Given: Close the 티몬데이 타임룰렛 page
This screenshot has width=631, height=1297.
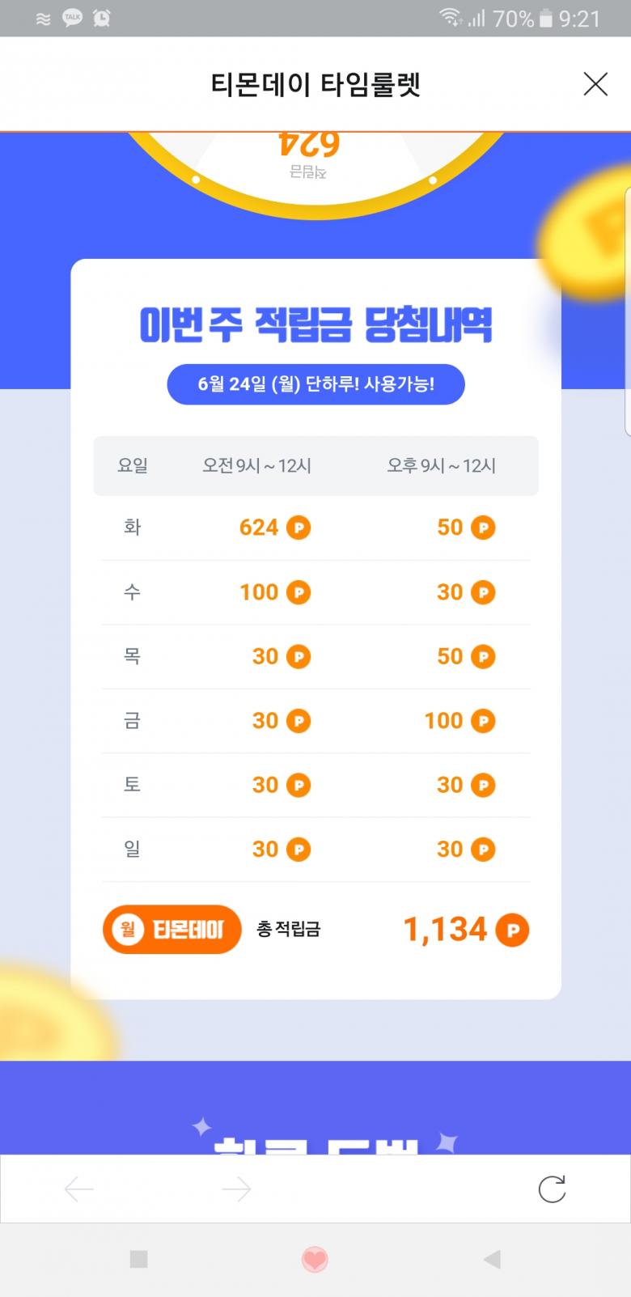Looking at the screenshot, I should tap(595, 84).
